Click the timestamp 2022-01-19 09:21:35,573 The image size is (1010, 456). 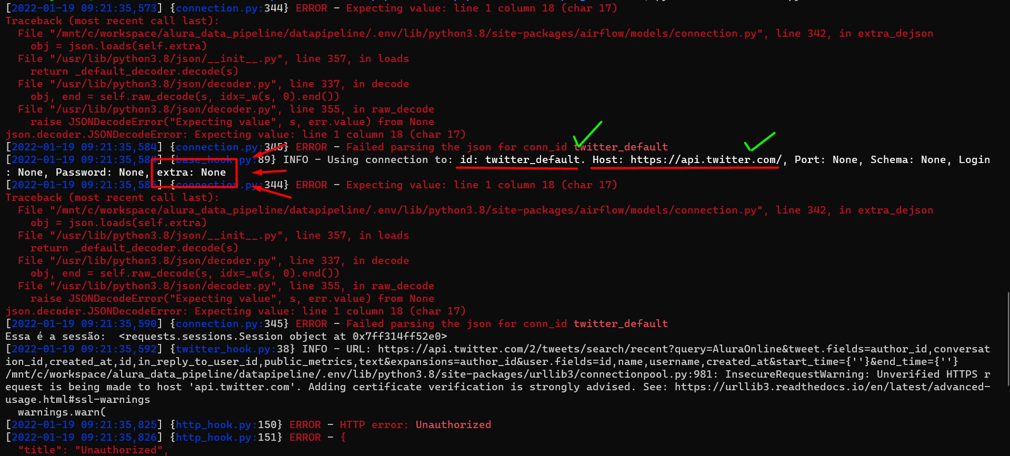[x=84, y=8]
